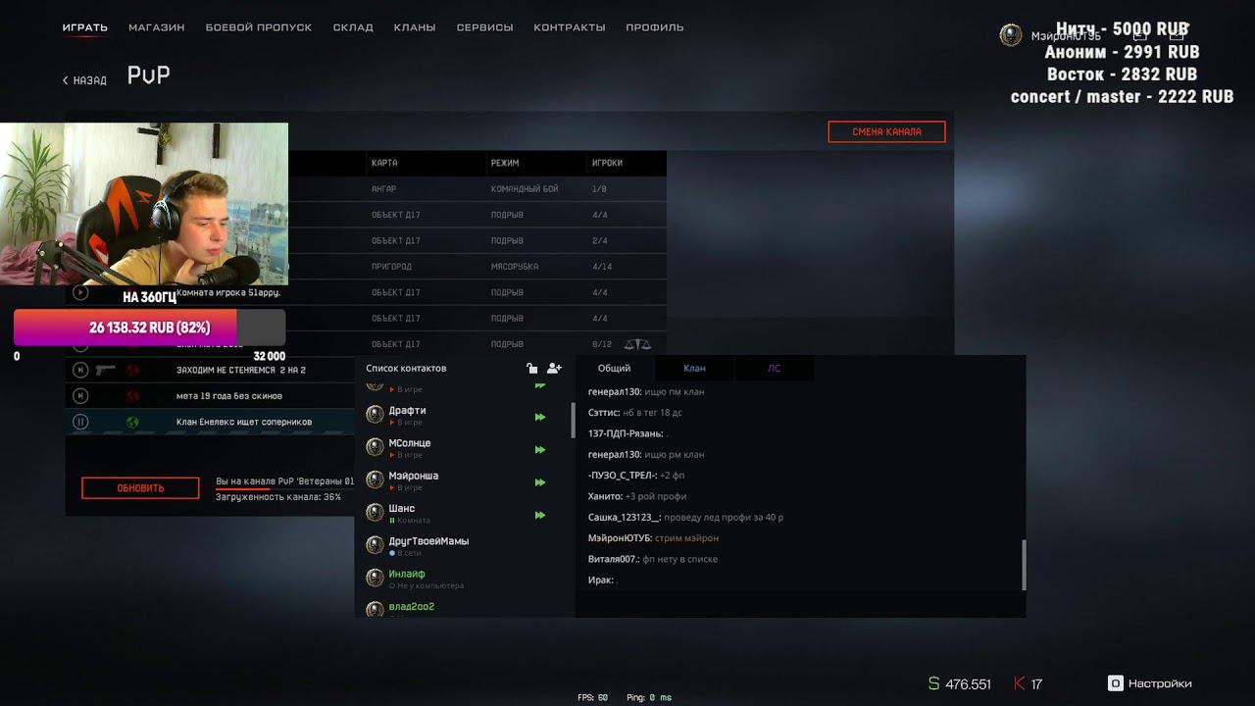Click the K currency balance 17

coord(1029,684)
